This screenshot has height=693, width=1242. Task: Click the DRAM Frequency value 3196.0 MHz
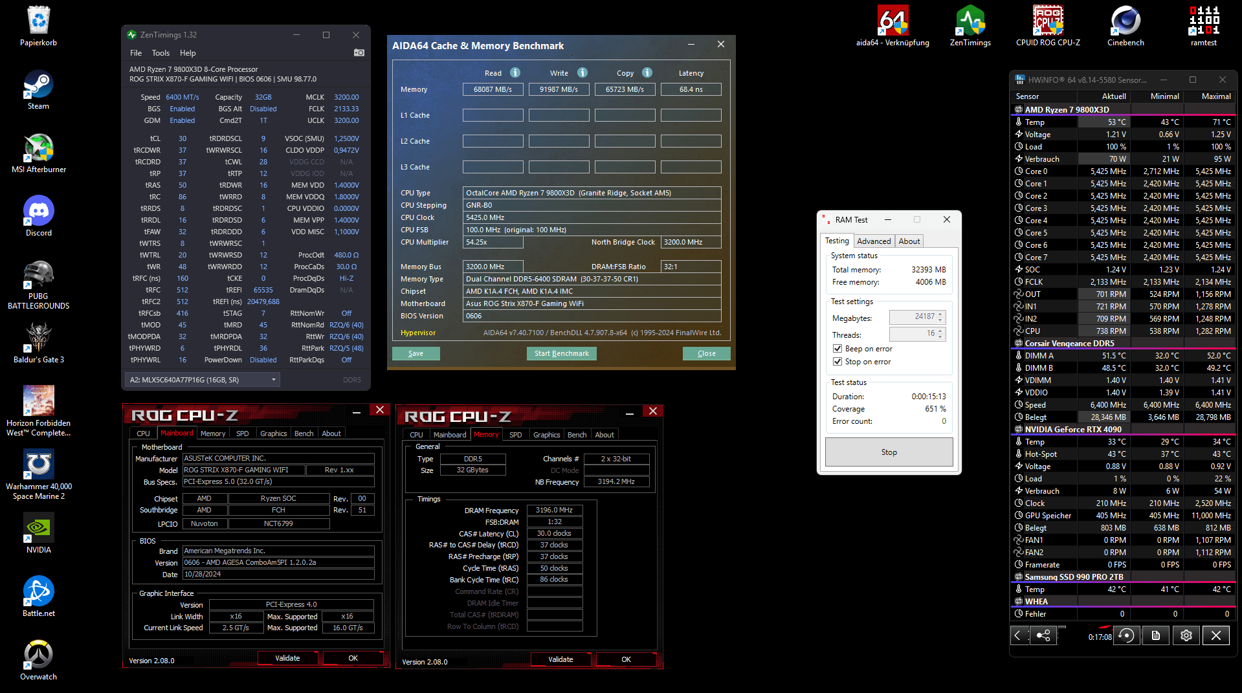coord(555,510)
